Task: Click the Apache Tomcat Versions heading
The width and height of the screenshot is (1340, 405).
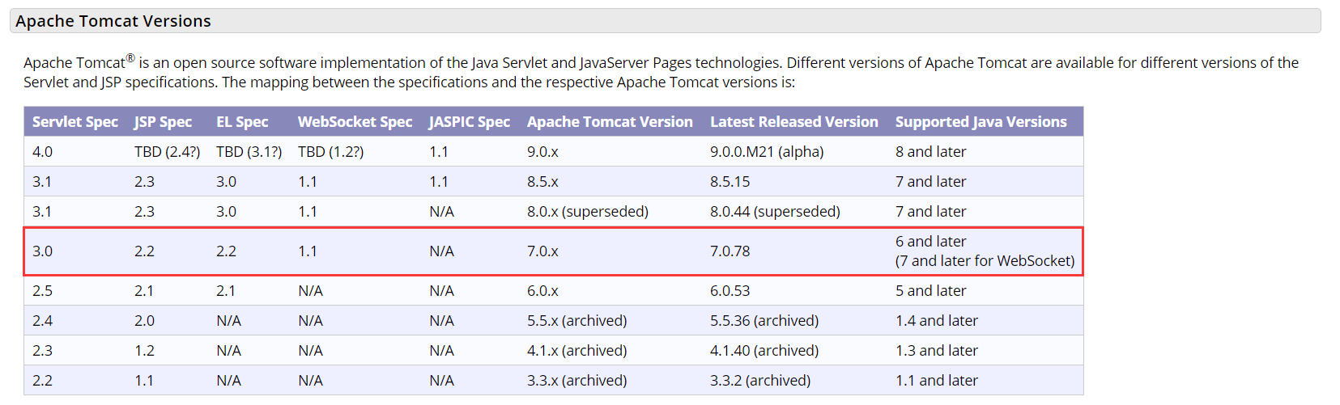Action: click(113, 21)
